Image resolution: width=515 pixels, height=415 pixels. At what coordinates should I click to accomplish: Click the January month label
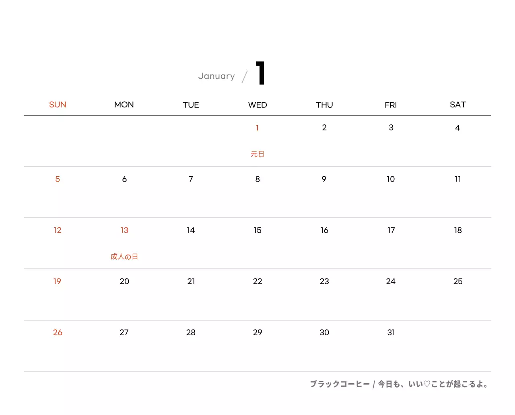(x=216, y=76)
